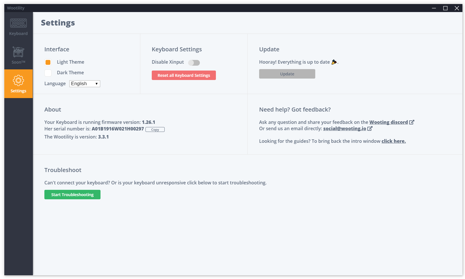This screenshot has width=465, height=279.
Task: Click the Troubleshoot section heading
Action: (63, 170)
